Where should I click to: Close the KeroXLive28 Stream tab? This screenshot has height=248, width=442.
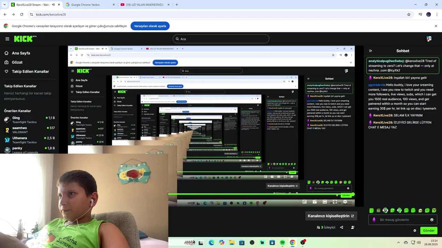[x=59, y=5]
